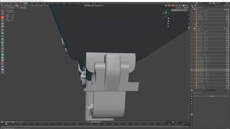Select highlighted Cylinder object in outliner
This screenshot has width=230, height=129.
coord(201,70)
